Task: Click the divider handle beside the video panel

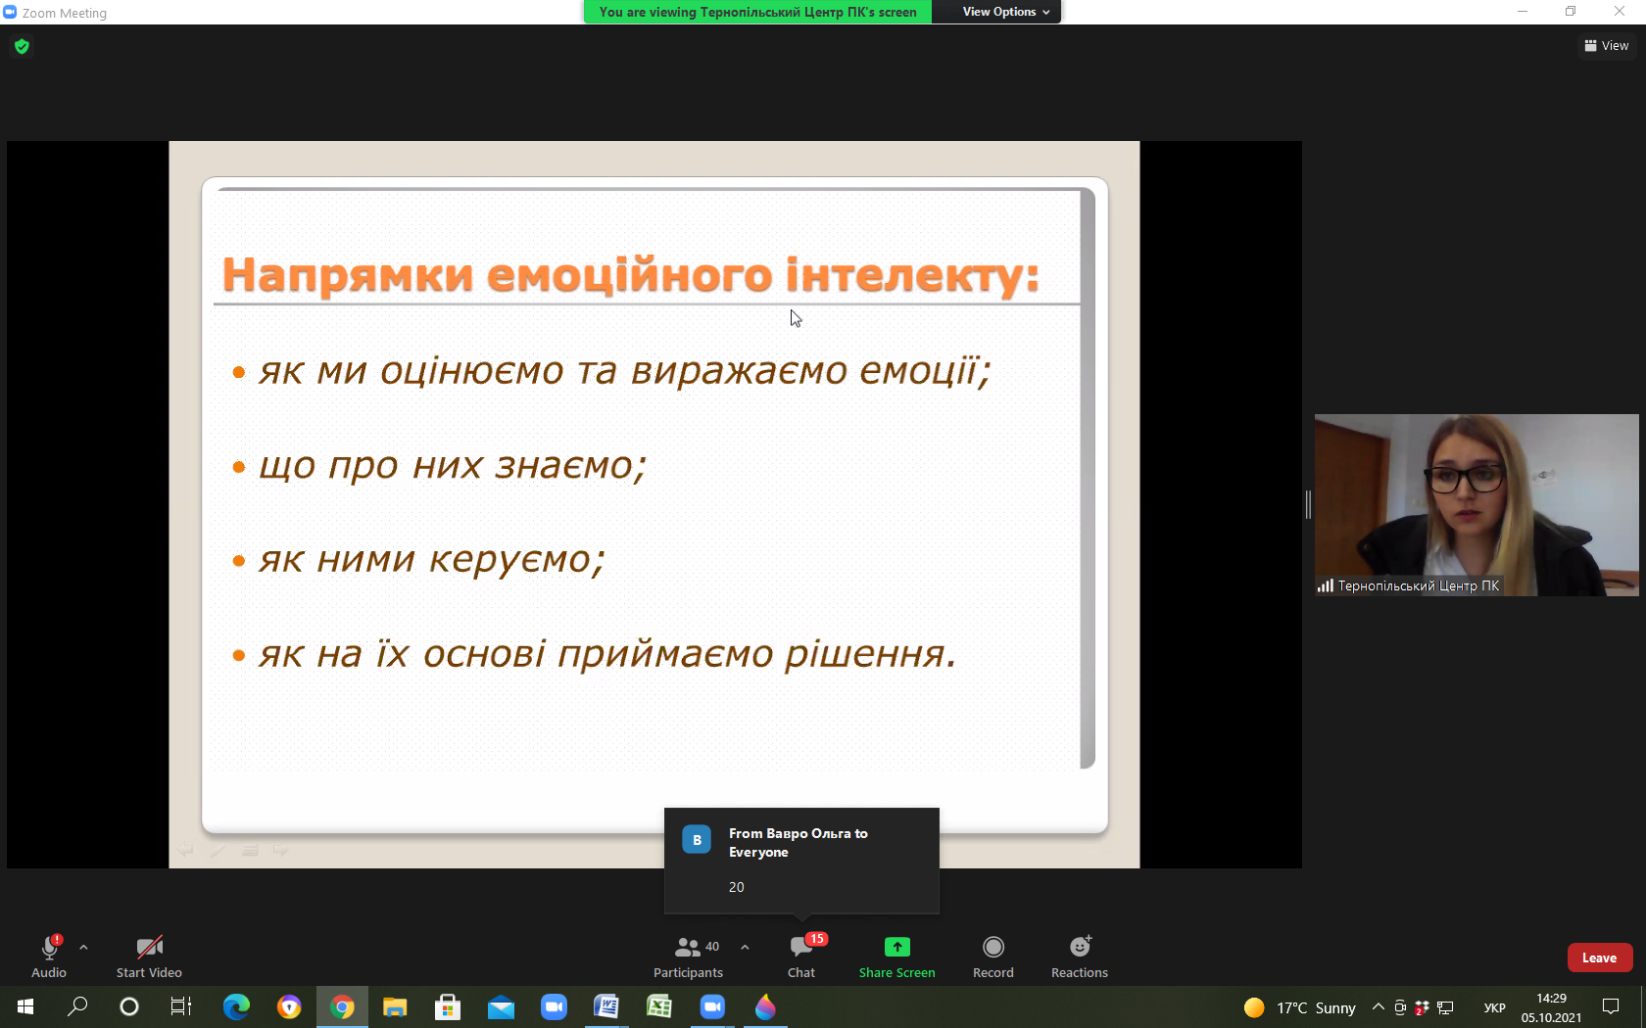Action: tap(1308, 505)
